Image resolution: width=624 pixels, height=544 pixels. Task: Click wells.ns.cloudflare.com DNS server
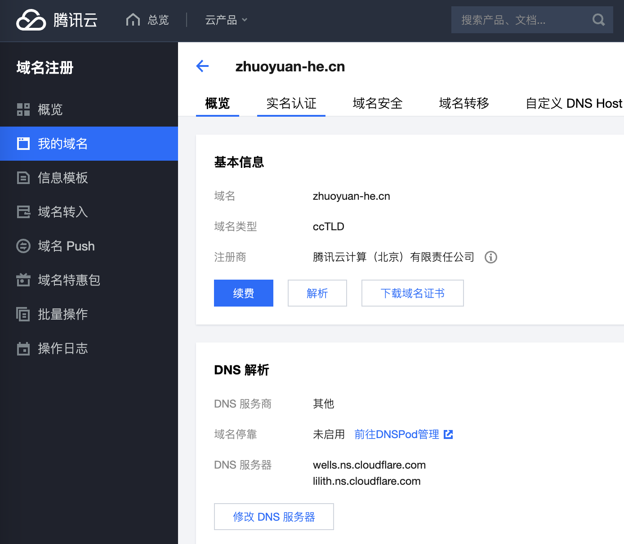[369, 465]
